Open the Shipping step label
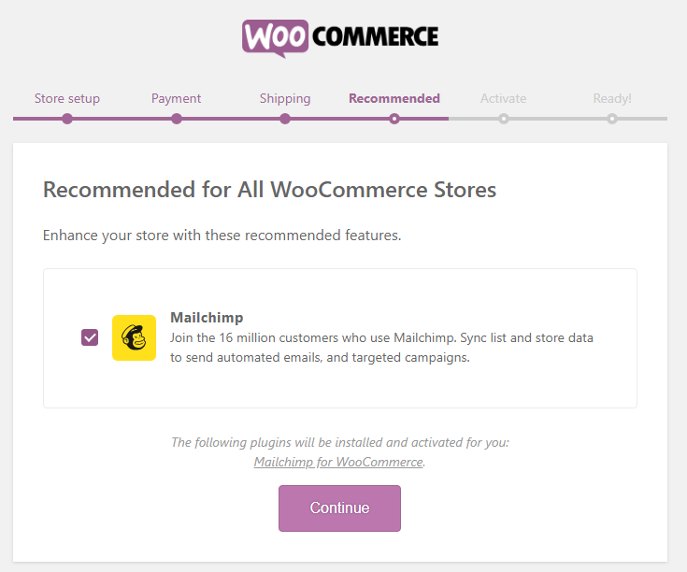 click(x=285, y=98)
